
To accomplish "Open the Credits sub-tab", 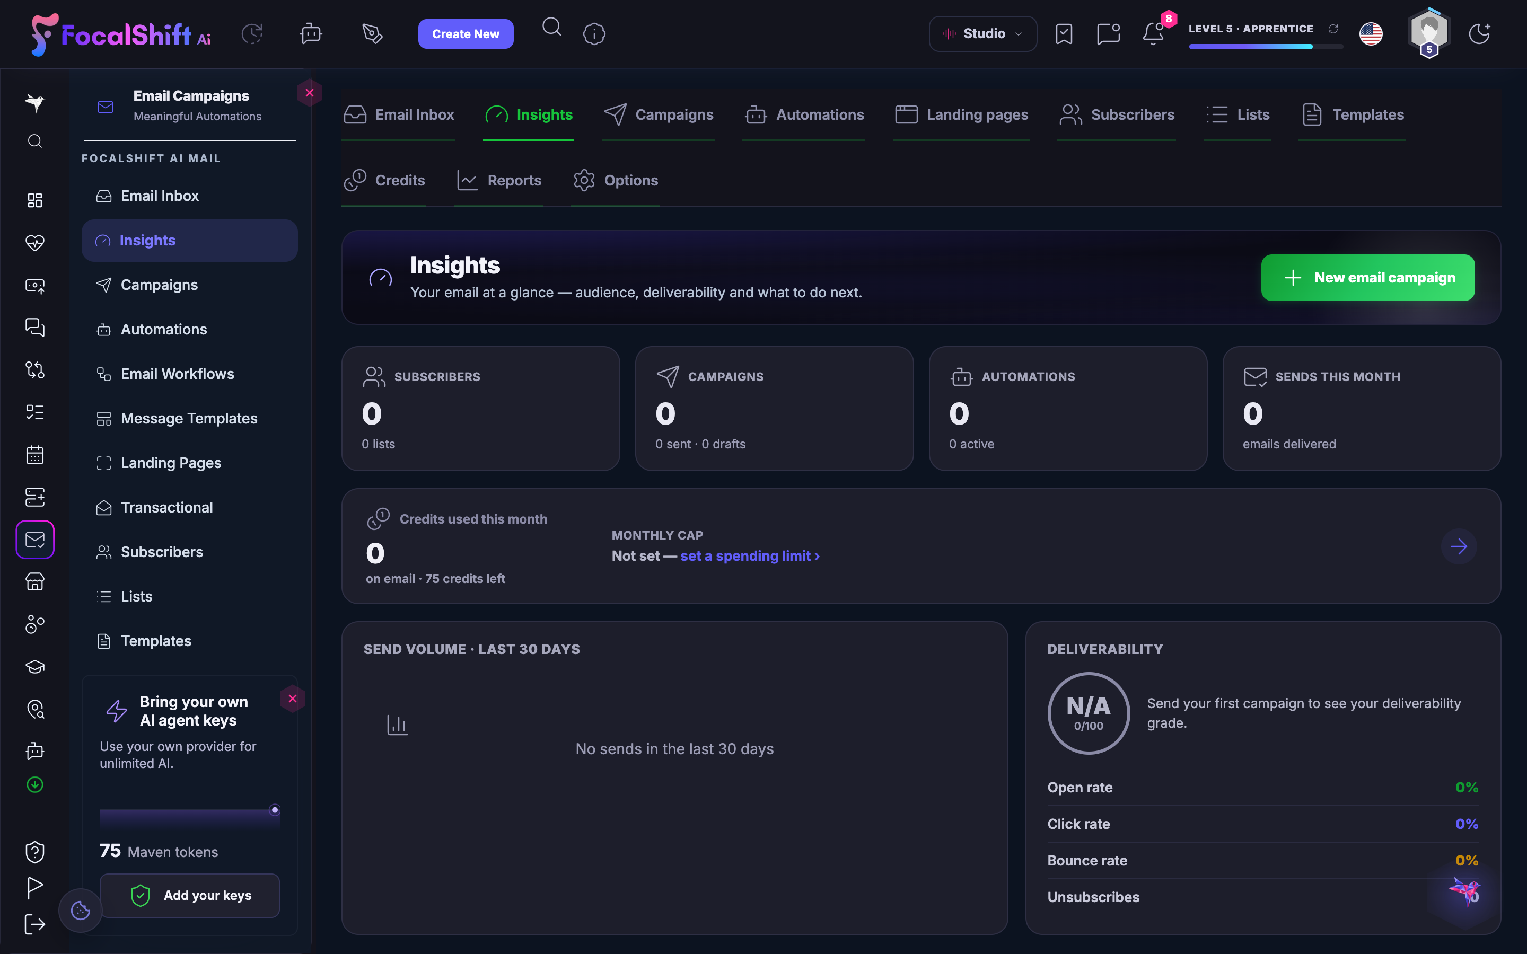I will click(x=384, y=180).
